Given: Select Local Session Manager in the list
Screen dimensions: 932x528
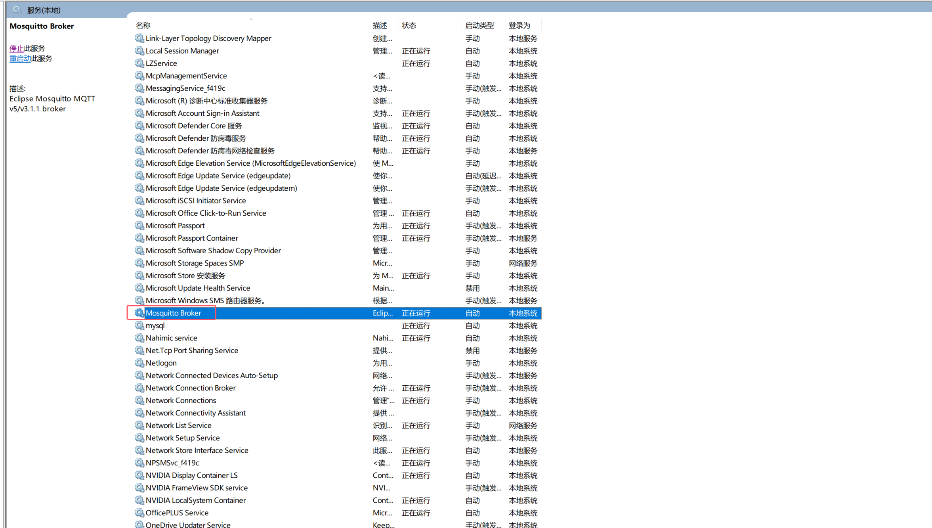Looking at the screenshot, I should click(x=182, y=51).
